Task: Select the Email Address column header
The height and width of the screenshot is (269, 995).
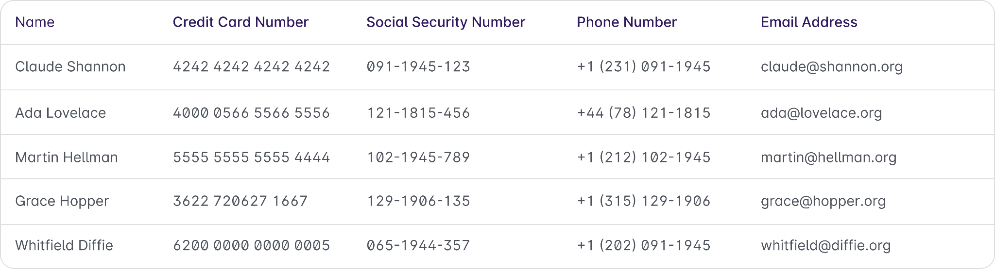Action: click(x=809, y=22)
